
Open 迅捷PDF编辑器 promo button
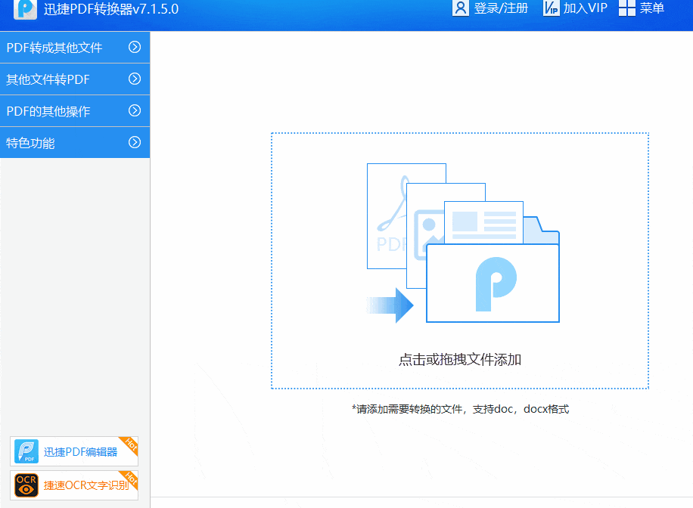pos(74,451)
